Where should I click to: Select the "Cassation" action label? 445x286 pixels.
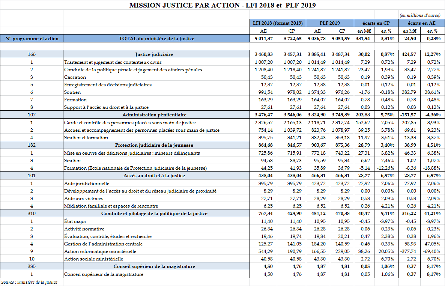[75, 77]
